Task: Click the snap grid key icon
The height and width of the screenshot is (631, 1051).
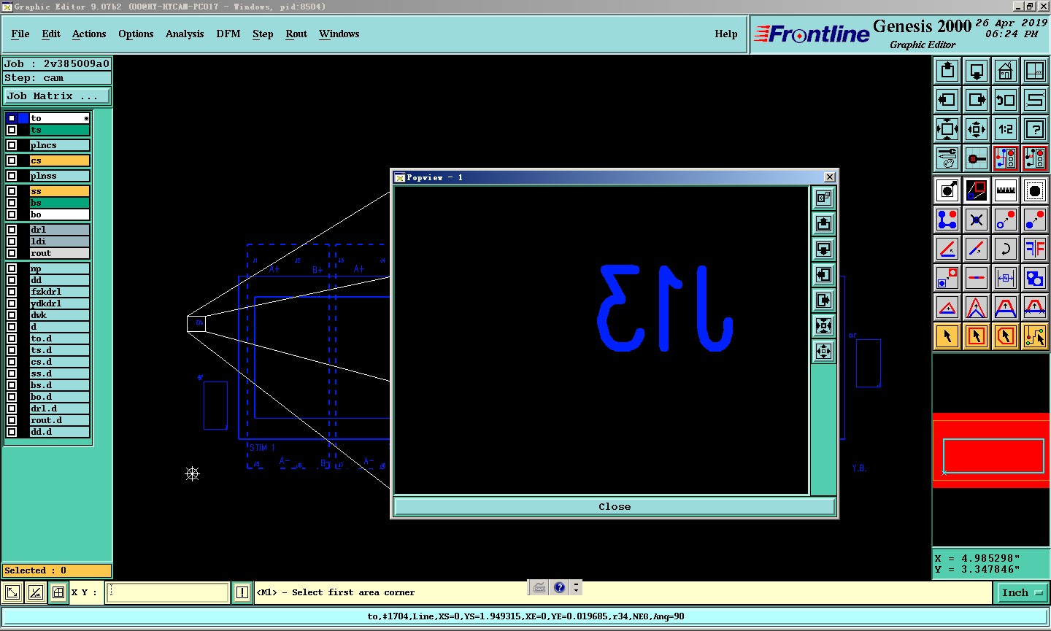Action: click(977, 158)
